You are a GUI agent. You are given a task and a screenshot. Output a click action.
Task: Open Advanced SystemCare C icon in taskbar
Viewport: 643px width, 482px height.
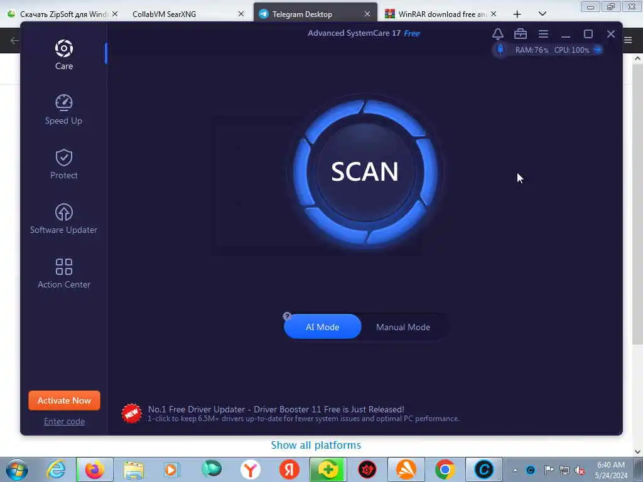coord(484,469)
